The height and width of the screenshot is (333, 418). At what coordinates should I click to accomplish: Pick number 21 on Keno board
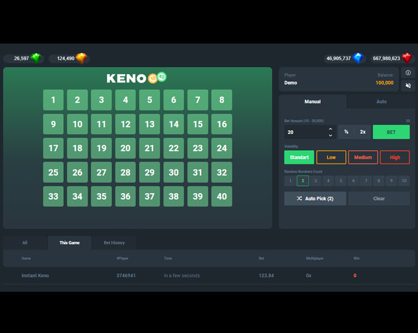(x=149, y=148)
